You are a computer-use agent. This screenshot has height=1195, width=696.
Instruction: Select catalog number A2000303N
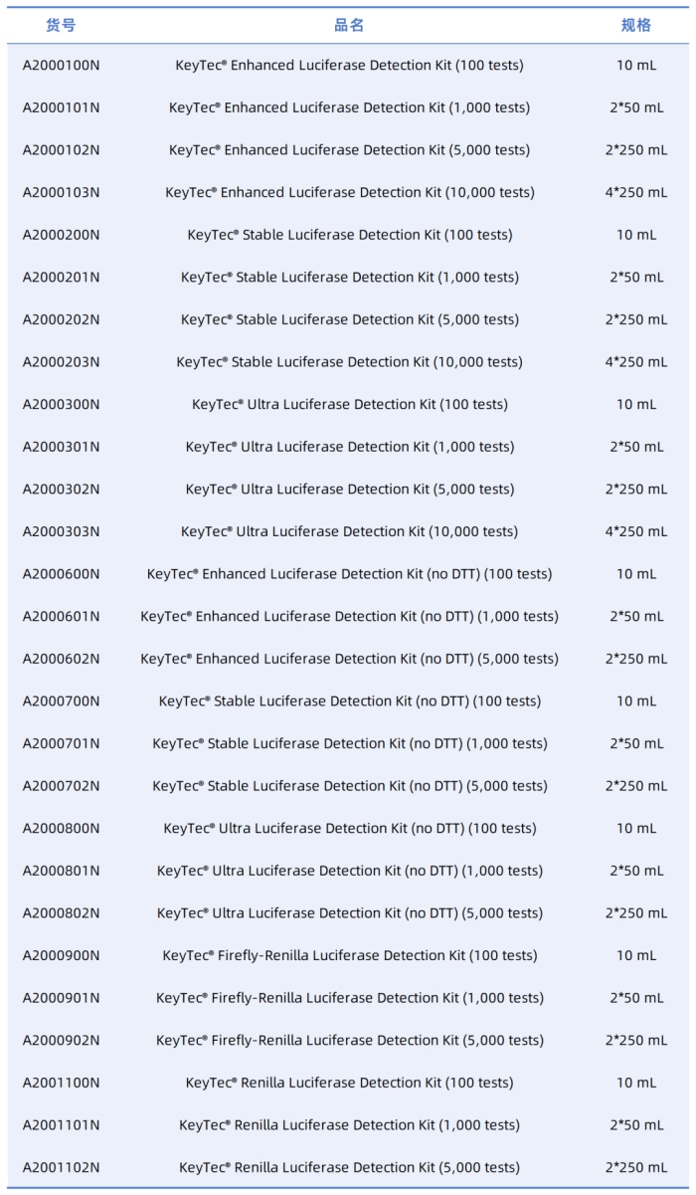[x=61, y=532]
